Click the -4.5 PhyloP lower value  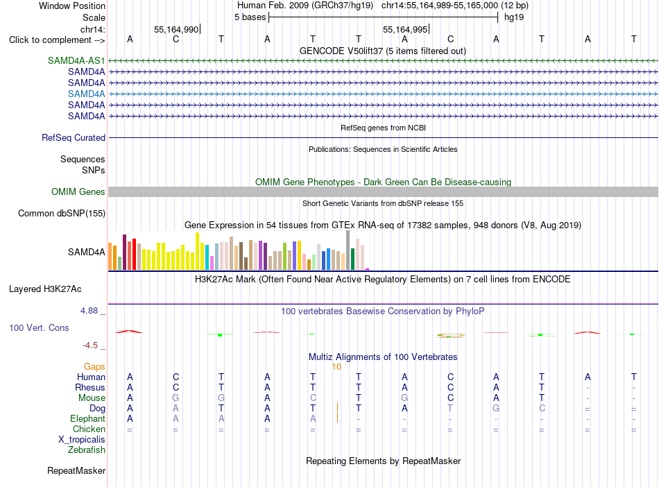pyautogui.click(x=90, y=345)
